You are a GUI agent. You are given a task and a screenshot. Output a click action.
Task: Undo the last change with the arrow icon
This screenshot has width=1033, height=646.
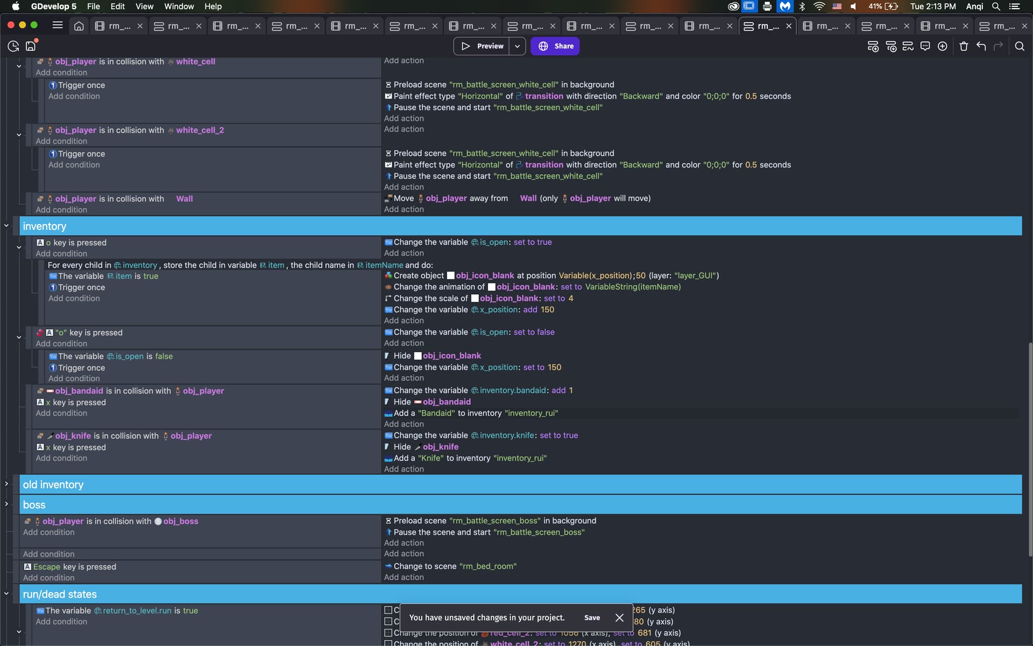tap(981, 46)
